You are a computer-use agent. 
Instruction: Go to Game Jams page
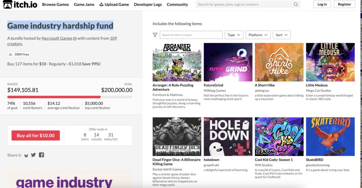[84, 4]
